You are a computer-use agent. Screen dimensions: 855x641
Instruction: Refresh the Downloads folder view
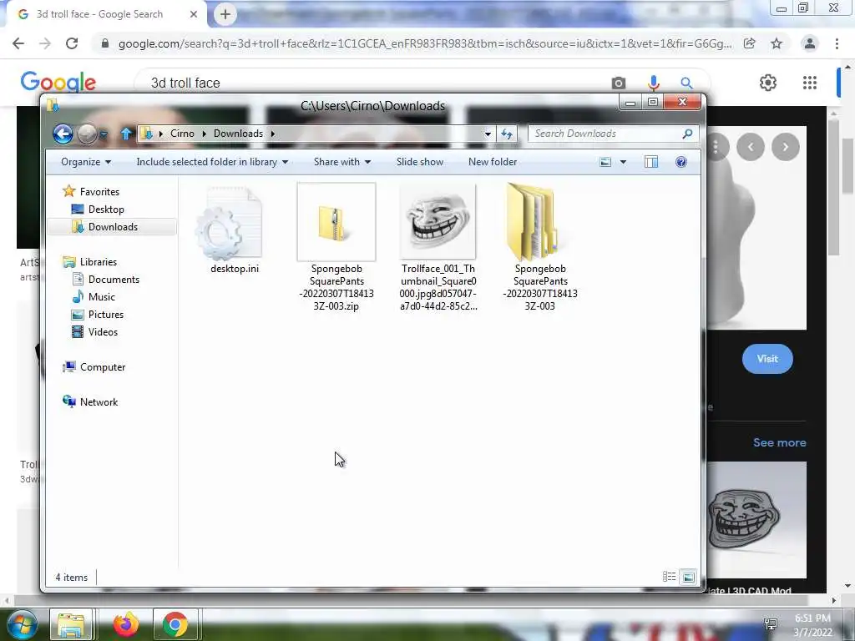[x=507, y=134]
